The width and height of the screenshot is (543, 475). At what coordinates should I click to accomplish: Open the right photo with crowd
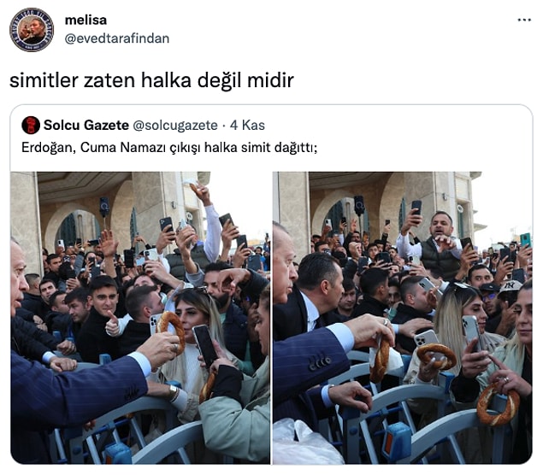tap(403, 318)
